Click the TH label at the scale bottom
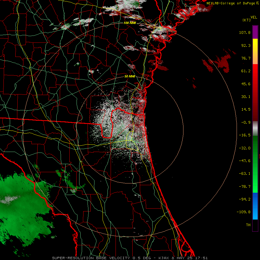260x260 pixels. (x=248, y=225)
